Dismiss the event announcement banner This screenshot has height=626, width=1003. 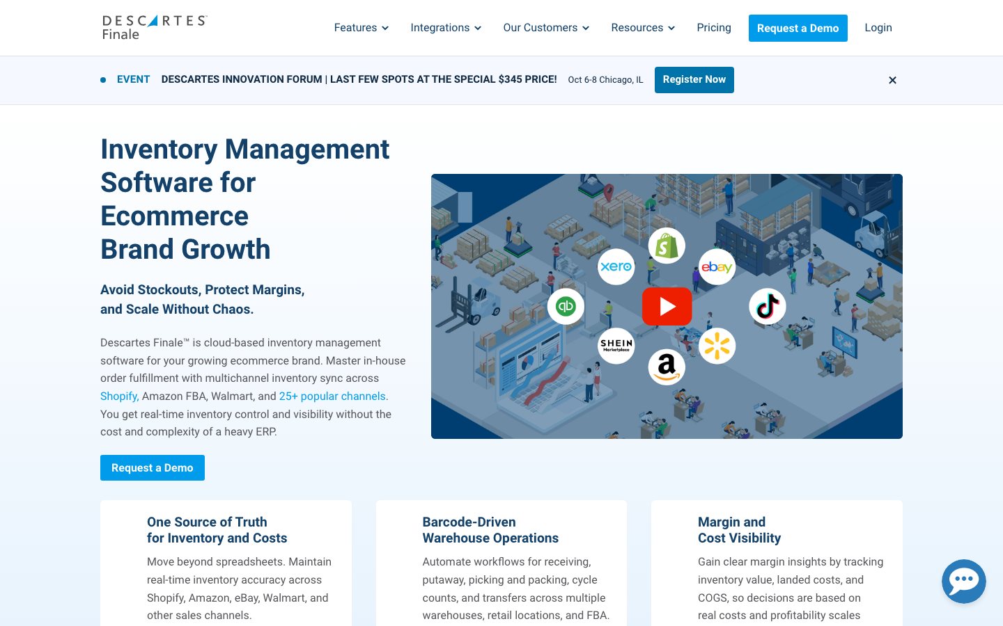(x=892, y=80)
